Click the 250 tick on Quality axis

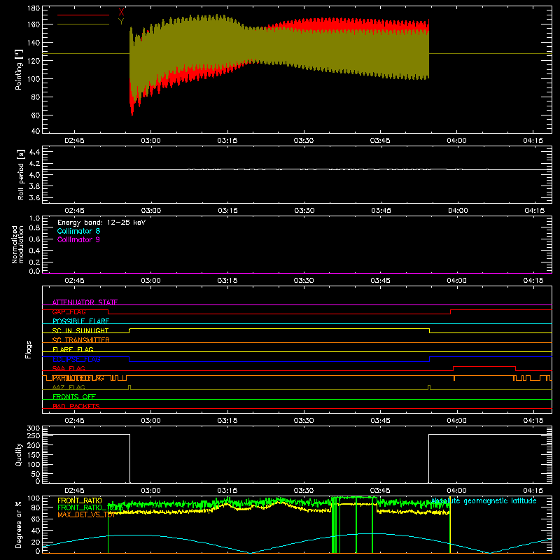click(x=34, y=435)
